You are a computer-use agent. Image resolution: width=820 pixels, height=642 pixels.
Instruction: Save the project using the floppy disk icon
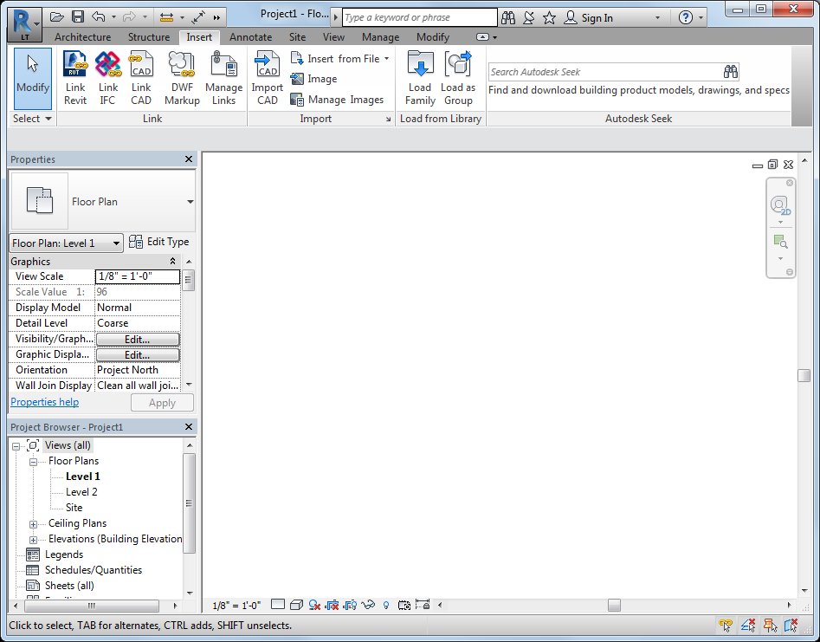(78, 17)
